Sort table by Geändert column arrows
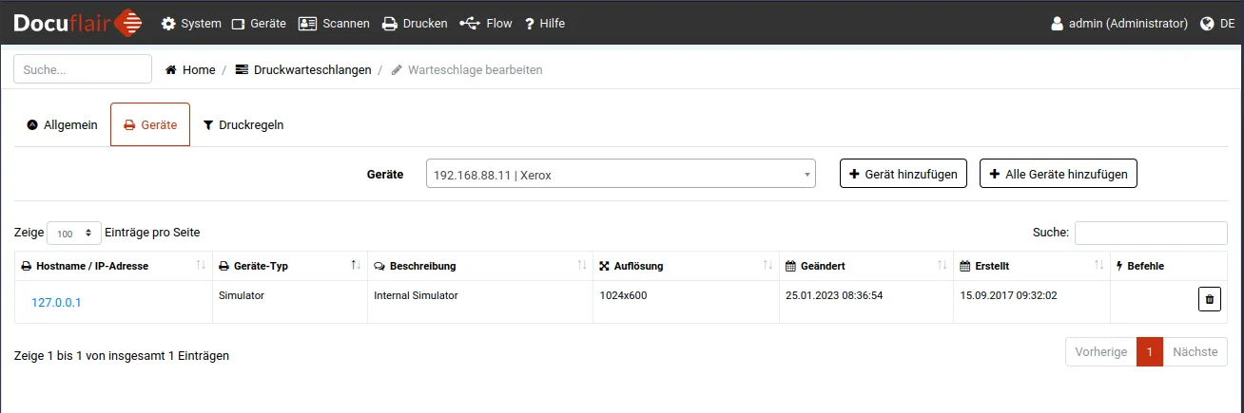 [942, 266]
